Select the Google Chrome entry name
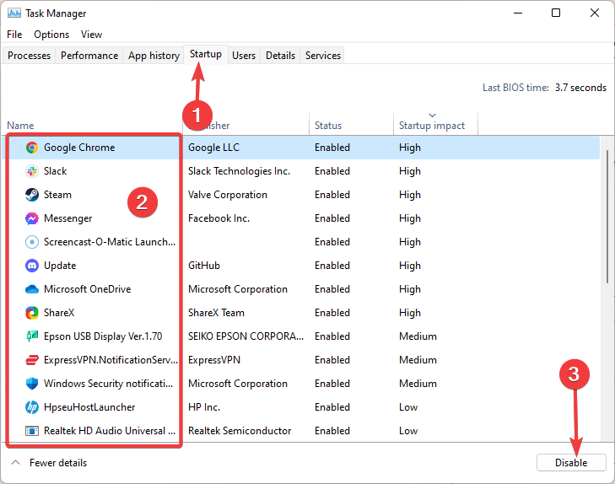The height and width of the screenshot is (484, 615). 79,148
